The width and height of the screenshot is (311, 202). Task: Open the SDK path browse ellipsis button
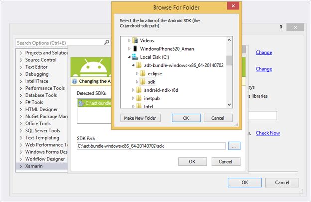pyautogui.click(x=234, y=146)
